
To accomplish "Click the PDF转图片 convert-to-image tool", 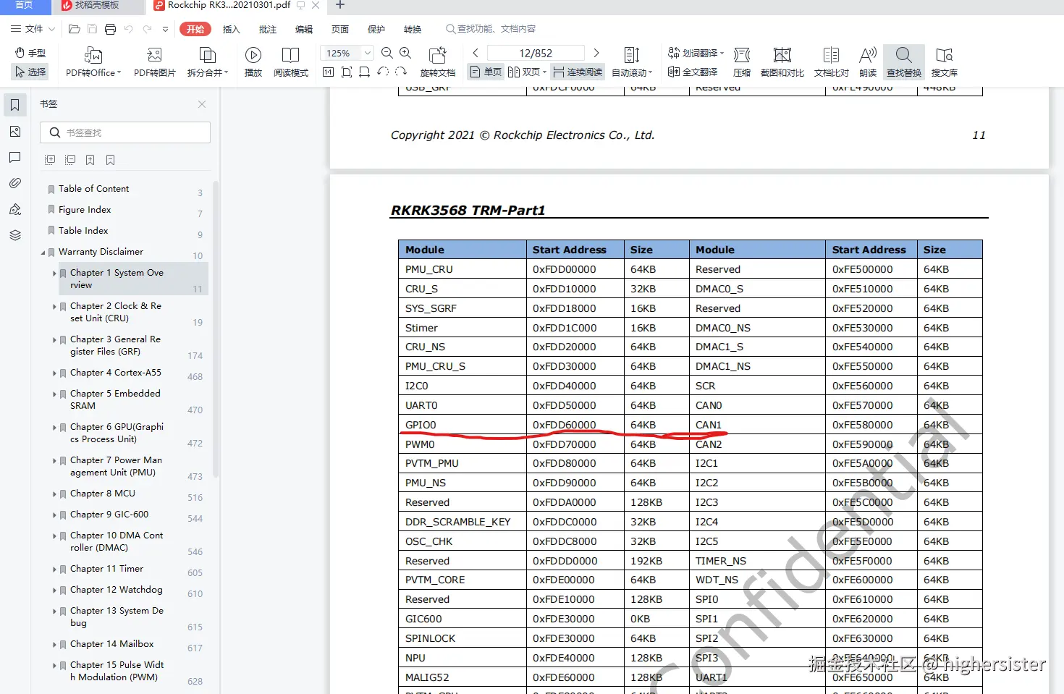I will click(x=154, y=62).
